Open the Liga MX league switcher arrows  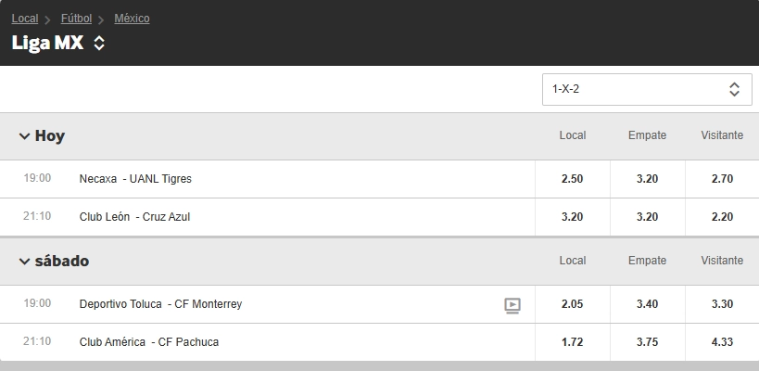(x=99, y=43)
